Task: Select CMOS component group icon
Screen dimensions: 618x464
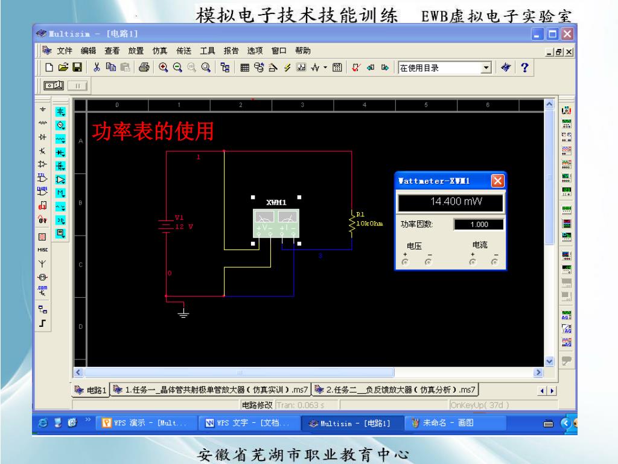Action: 42,192
